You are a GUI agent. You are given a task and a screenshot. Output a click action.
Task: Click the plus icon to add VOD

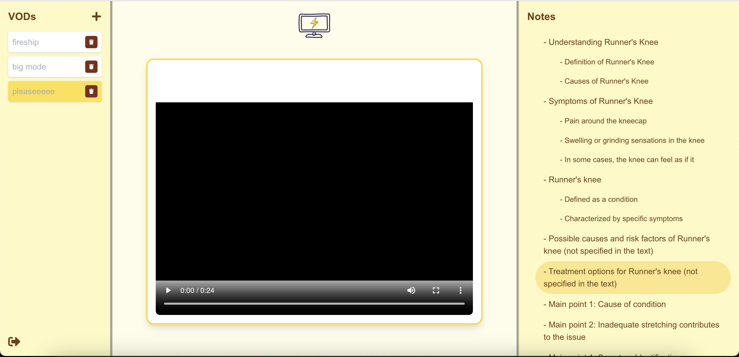pyautogui.click(x=96, y=17)
